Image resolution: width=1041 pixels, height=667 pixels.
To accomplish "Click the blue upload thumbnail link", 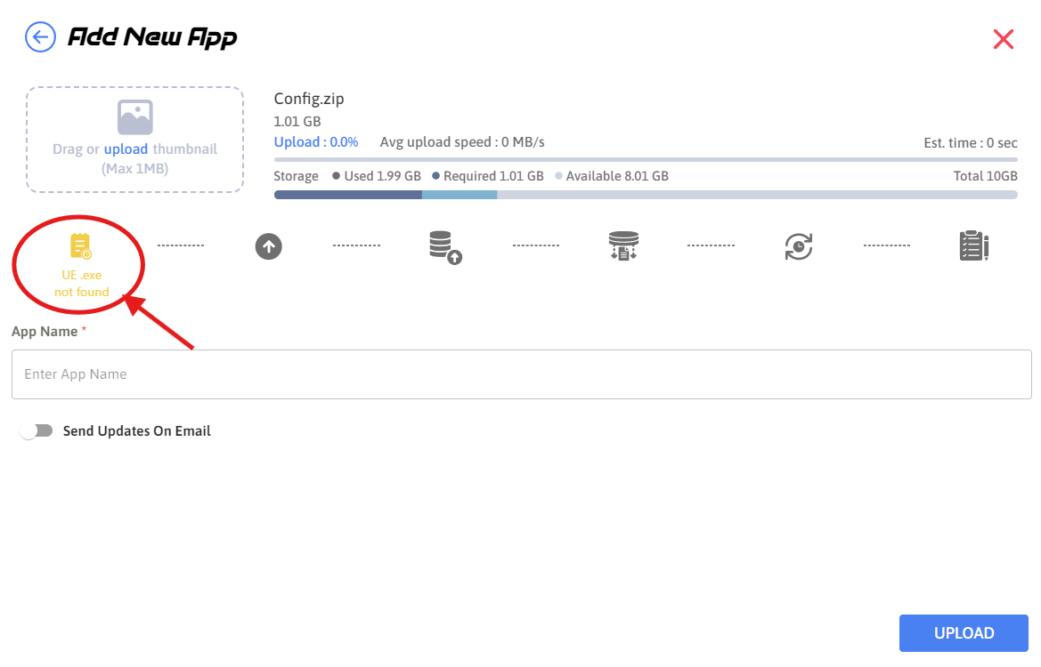I will (126, 149).
